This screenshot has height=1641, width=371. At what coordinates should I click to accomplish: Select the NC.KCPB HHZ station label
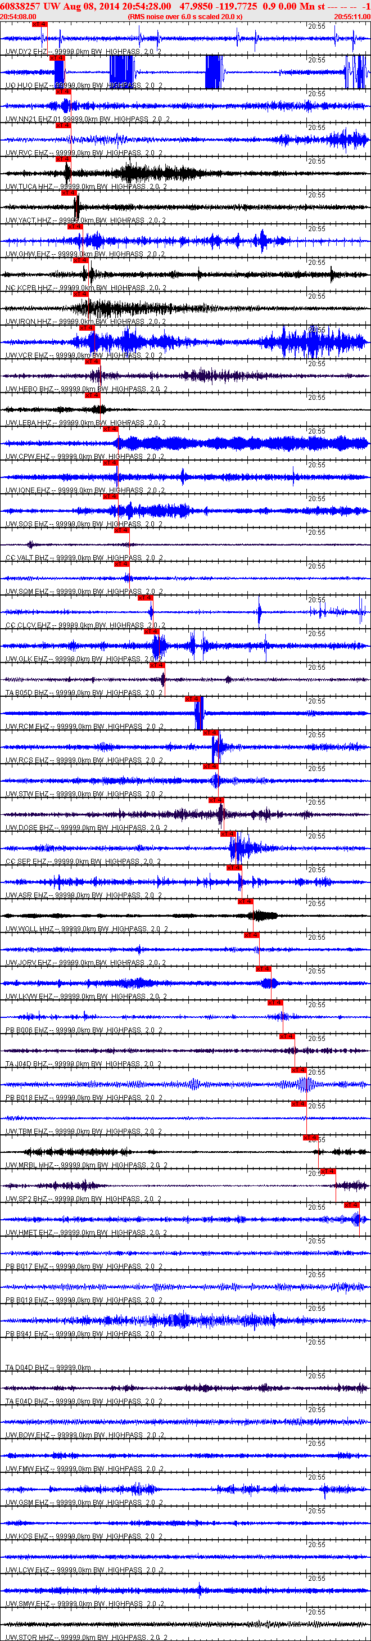pyautogui.click(x=85, y=288)
